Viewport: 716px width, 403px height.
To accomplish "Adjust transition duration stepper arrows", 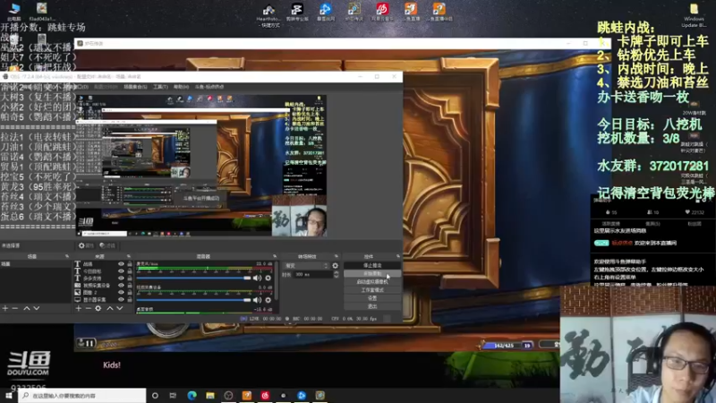I will tap(337, 275).
